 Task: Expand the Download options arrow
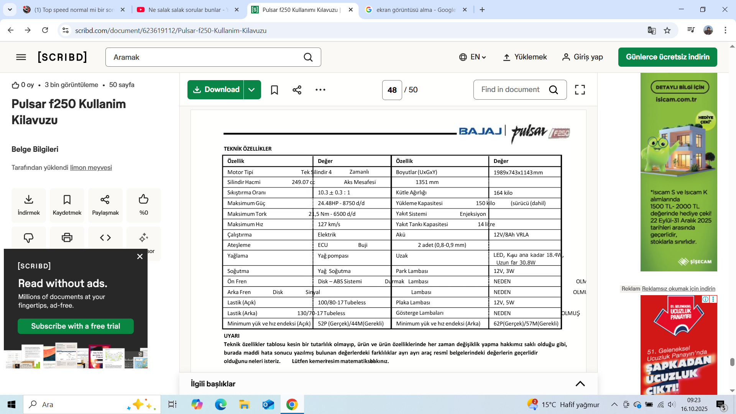[x=252, y=90]
